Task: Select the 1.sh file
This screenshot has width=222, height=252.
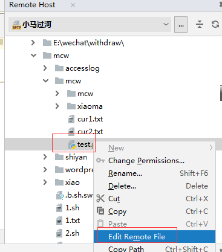Action: pyautogui.click(x=72, y=208)
